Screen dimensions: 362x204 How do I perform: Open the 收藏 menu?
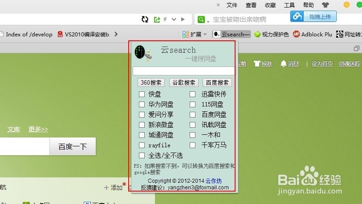[270, 5]
